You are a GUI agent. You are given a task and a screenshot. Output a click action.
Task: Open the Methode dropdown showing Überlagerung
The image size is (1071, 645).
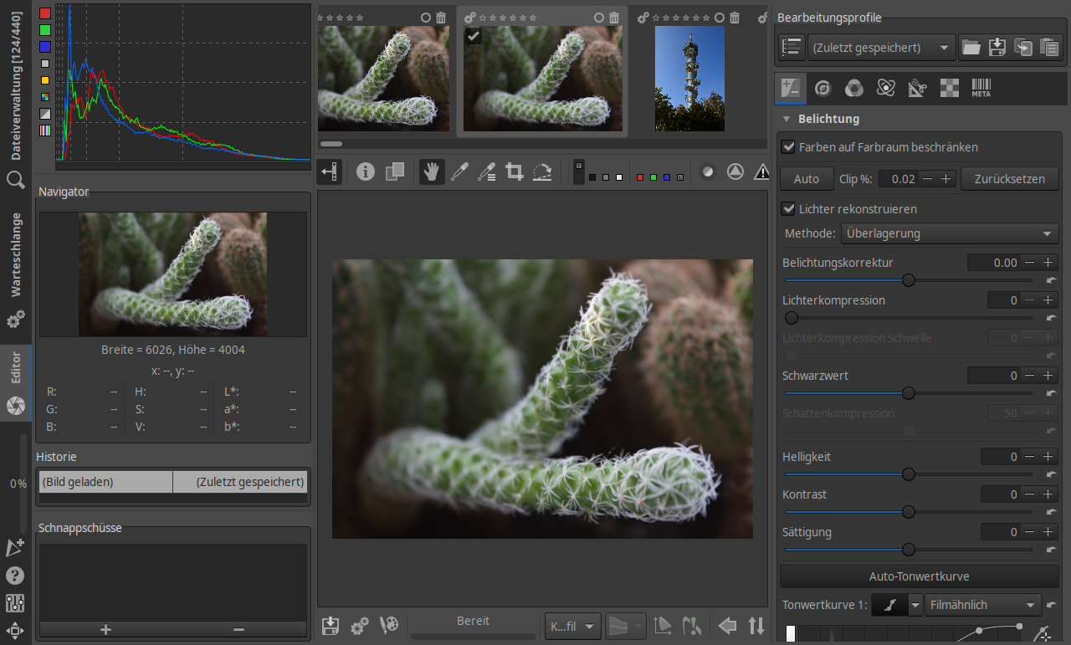pos(949,233)
